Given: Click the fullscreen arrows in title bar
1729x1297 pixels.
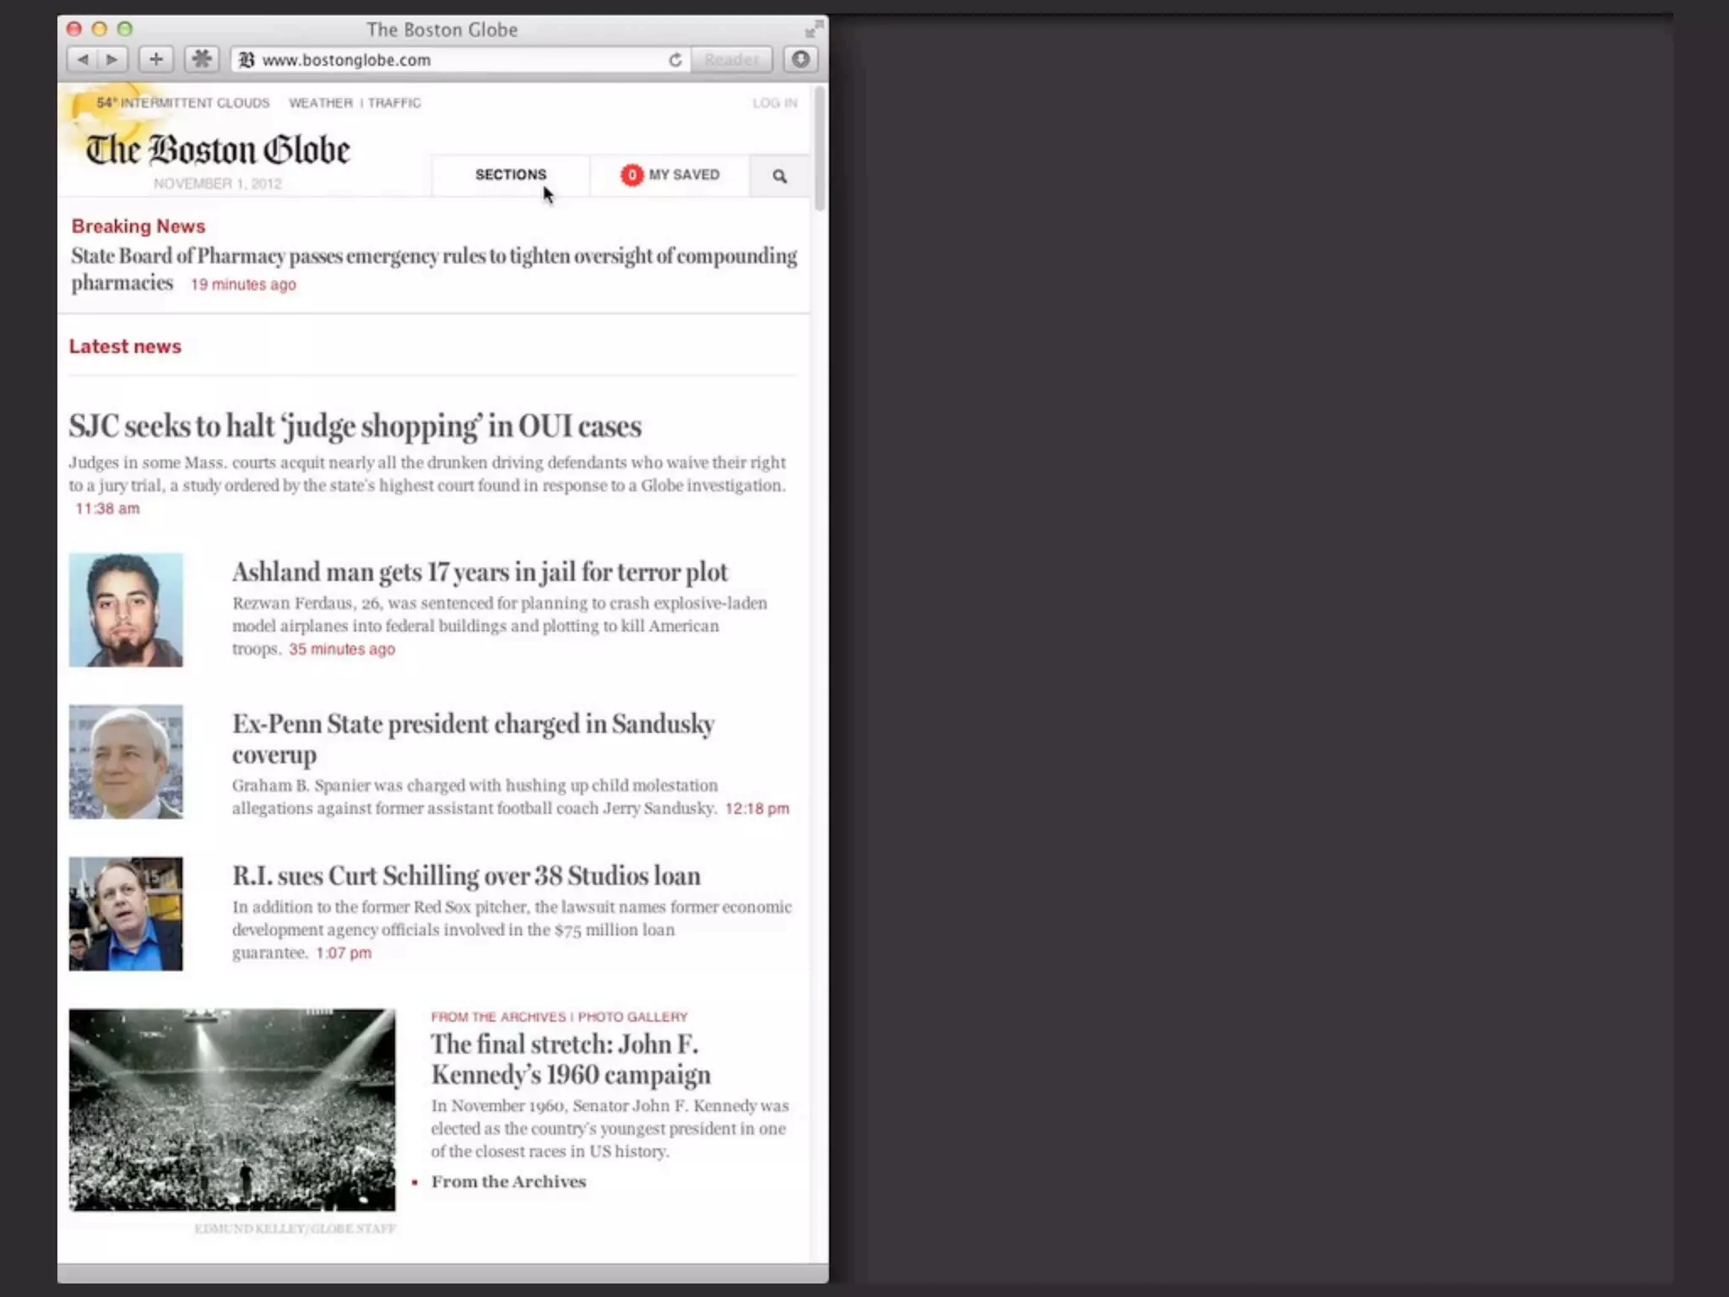Looking at the screenshot, I should click(813, 29).
